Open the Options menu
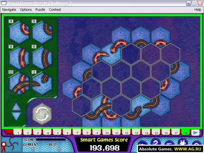 (26, 10)
